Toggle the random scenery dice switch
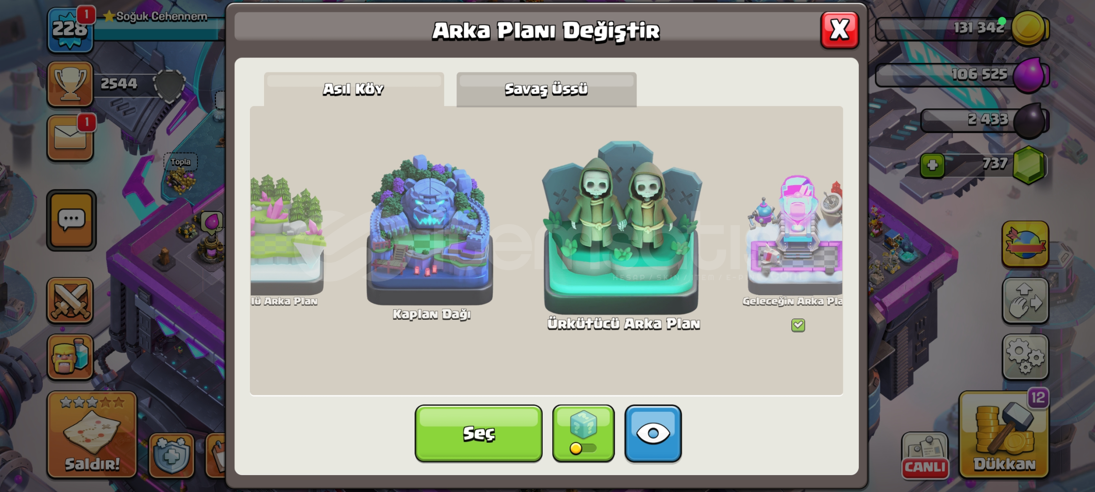This screenshot has width=1095, height=492. point(583,433)
